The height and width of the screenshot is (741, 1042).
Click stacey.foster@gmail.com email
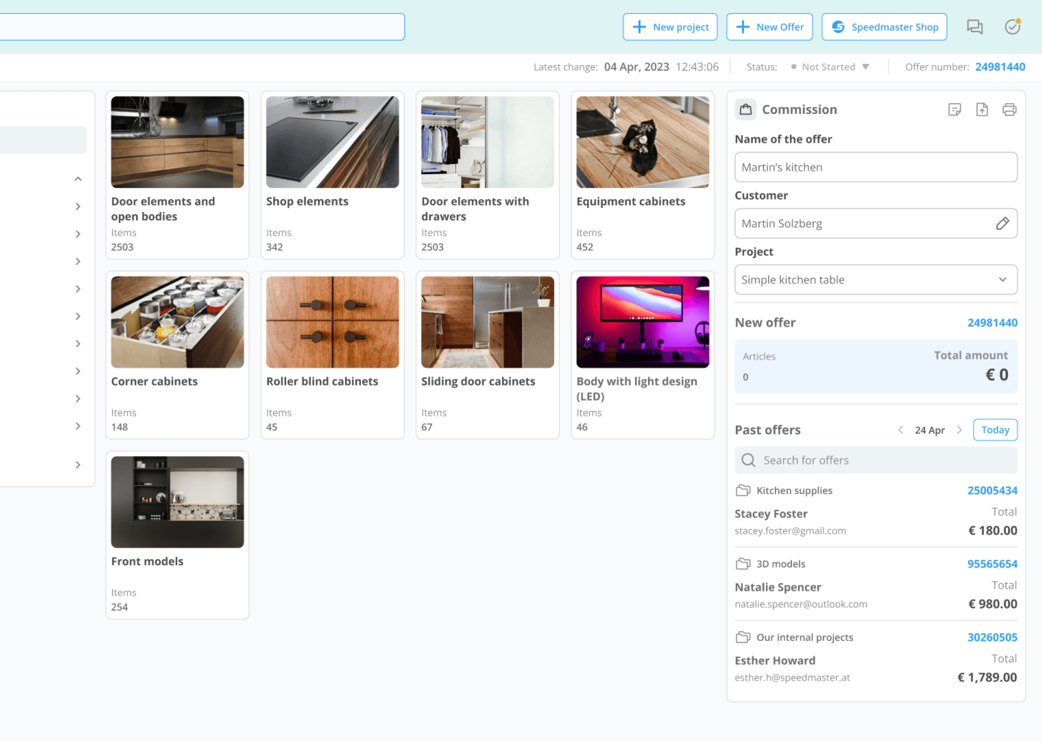(790, 531)
